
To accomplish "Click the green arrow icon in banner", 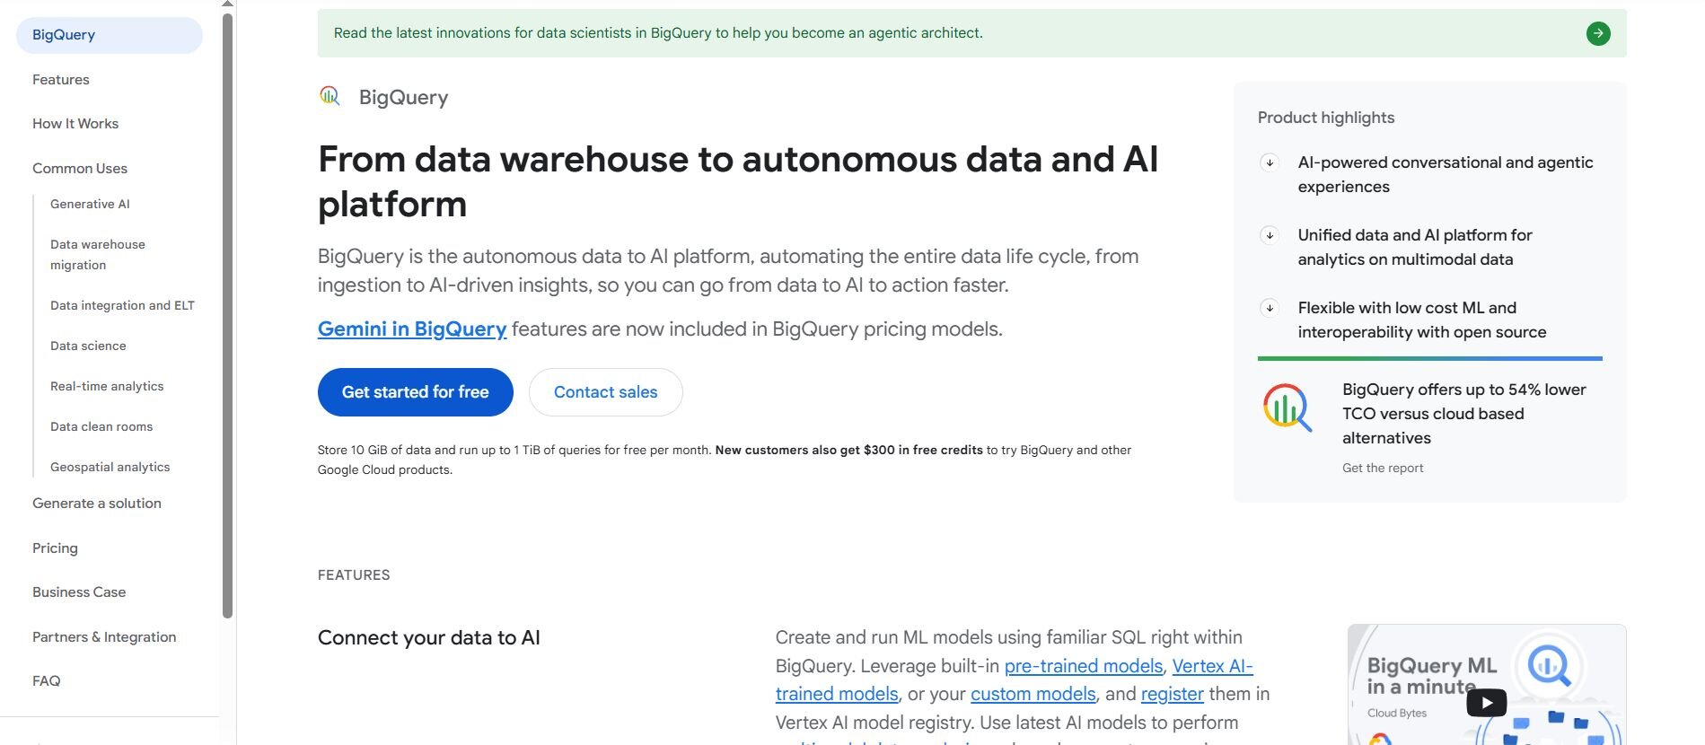I will coord(1597,34).
